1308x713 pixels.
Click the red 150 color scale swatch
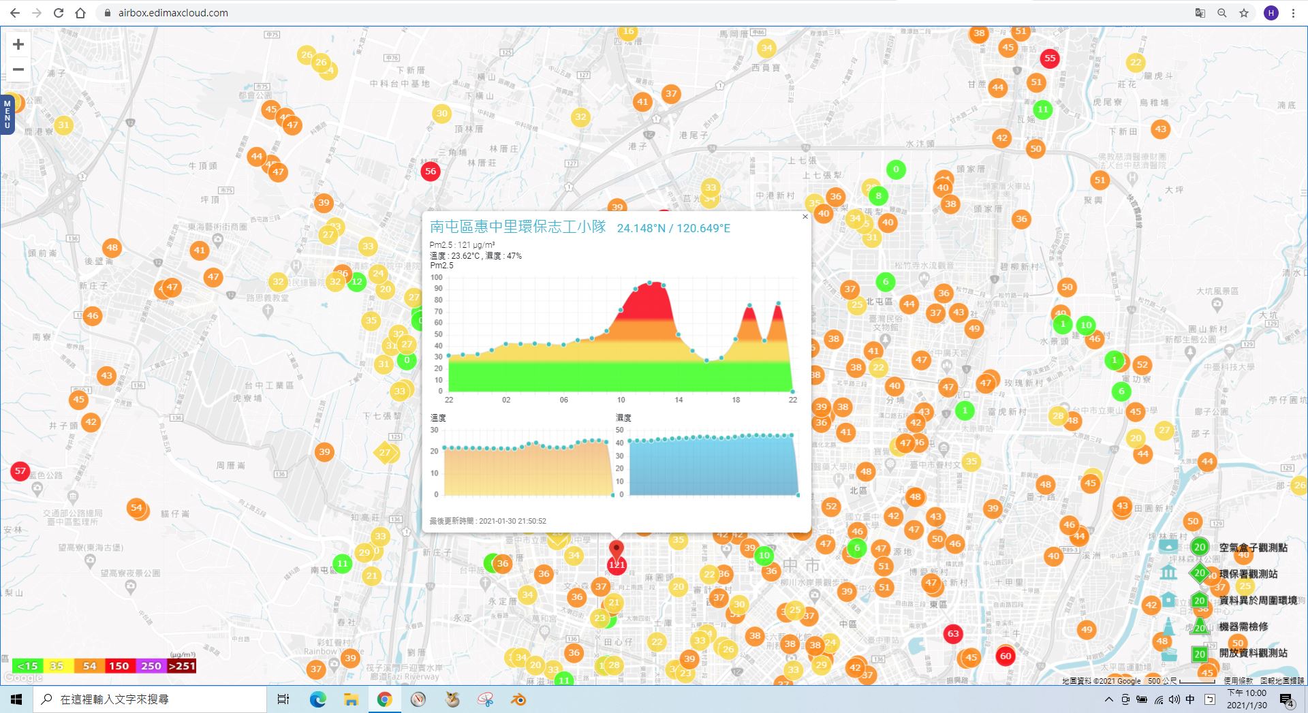click(x=119, y=666)
